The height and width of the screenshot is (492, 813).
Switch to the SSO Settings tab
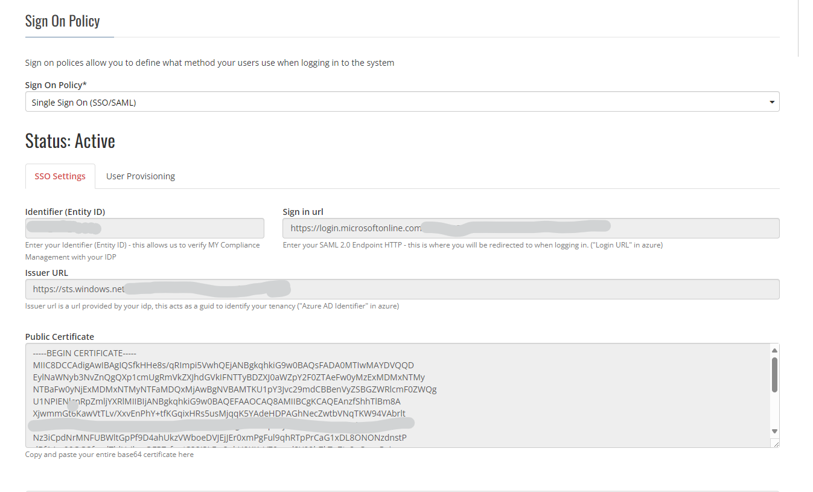coord(60,176)
